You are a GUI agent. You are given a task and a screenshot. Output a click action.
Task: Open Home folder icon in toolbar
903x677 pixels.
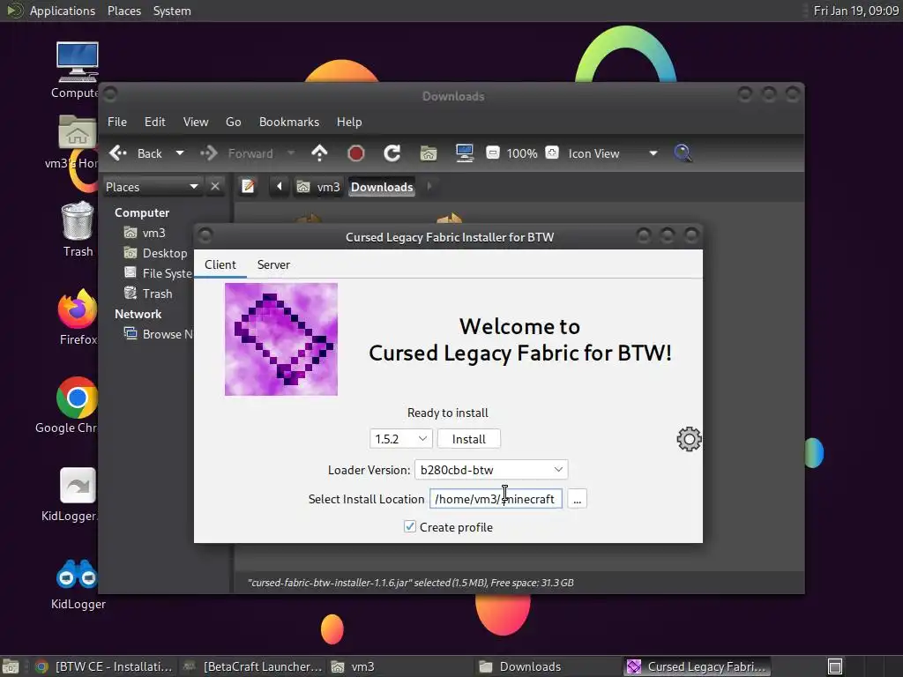point(428,153)
